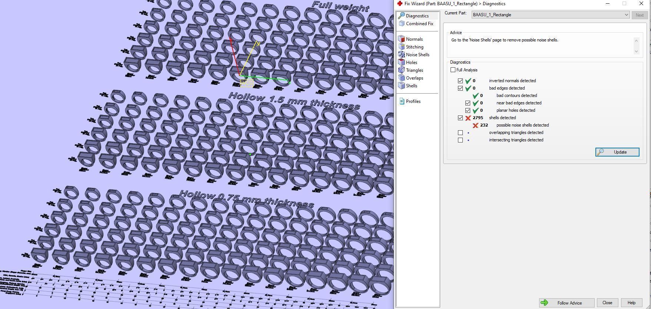Click 'Hollow 1.5 mm thickness' label
The height and width of the screenshot is (309, 651).
[x=294, y=101]
